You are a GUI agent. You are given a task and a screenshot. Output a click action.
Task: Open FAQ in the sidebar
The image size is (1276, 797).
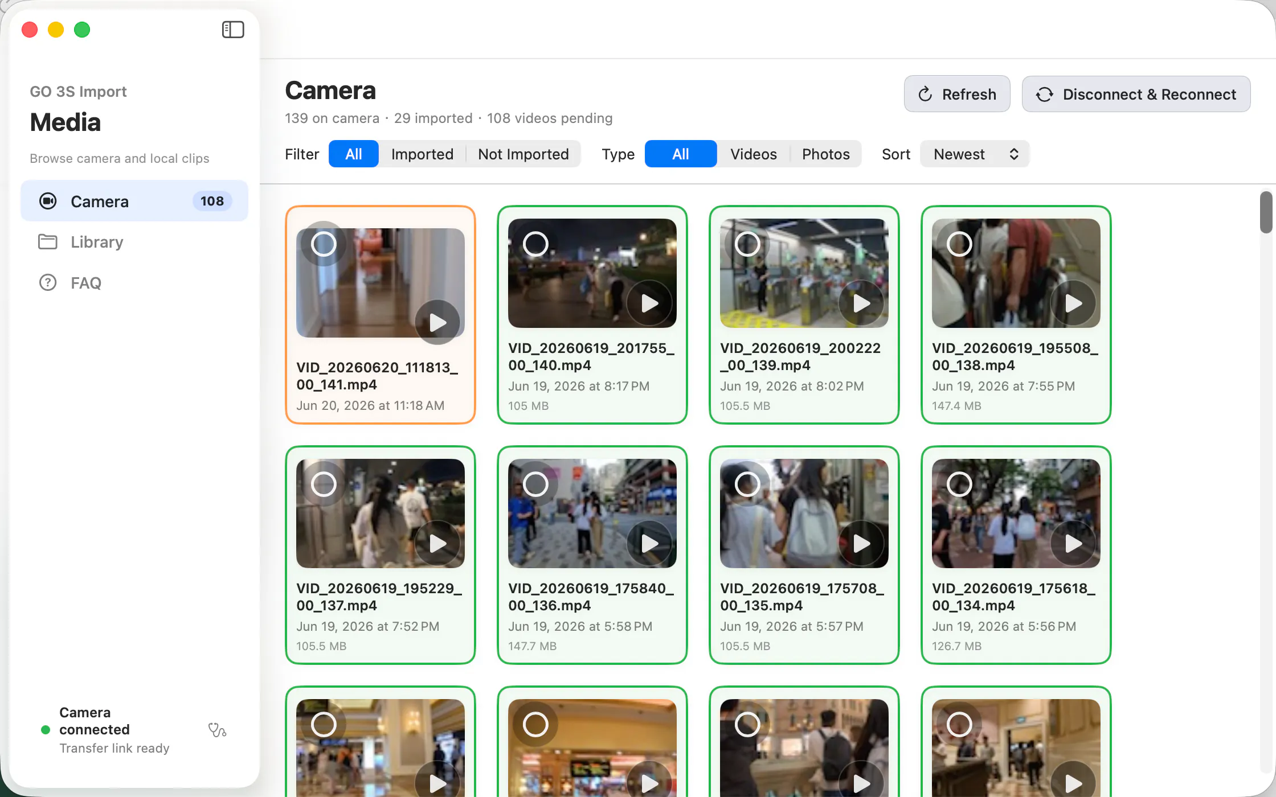point(134,282)
